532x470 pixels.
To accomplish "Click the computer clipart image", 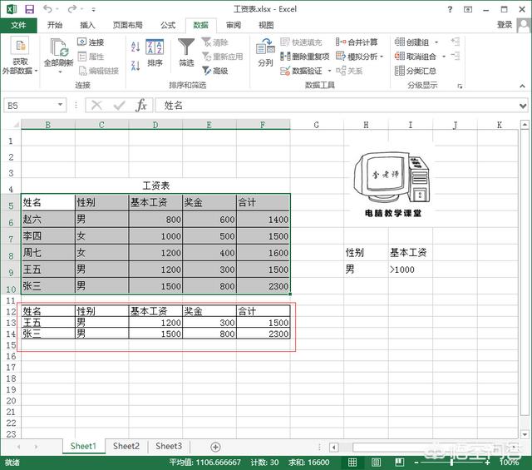I will (x=392, y=185).
